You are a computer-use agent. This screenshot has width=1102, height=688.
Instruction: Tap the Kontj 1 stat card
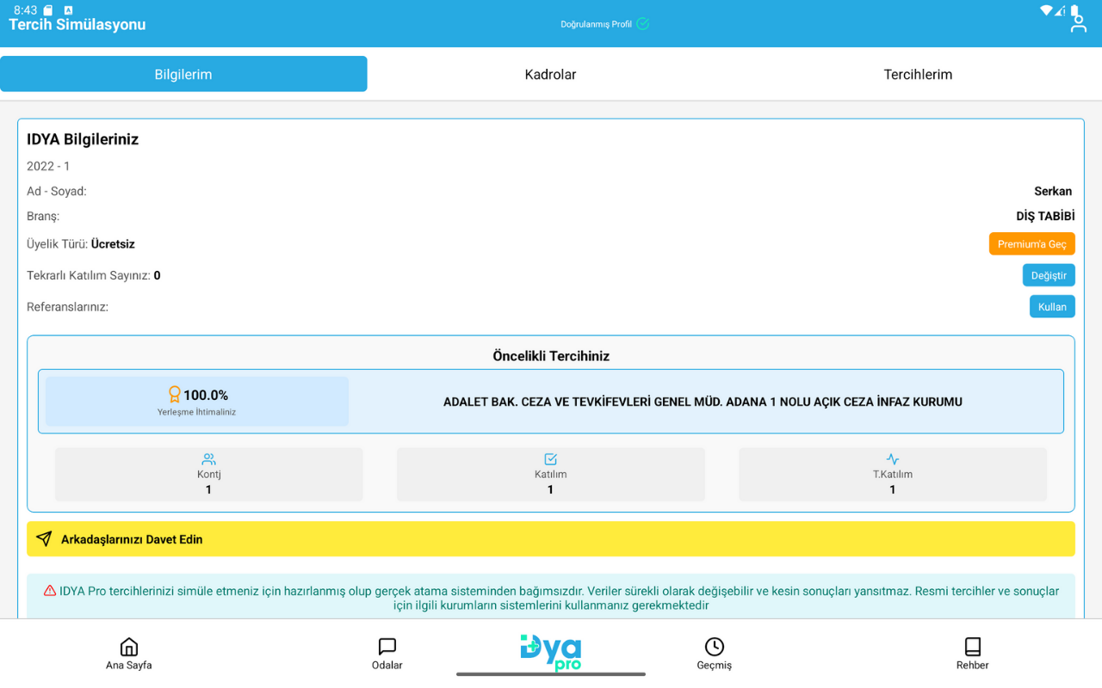tap(209, 474)
